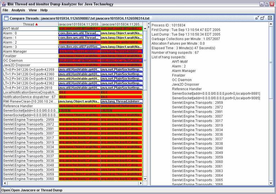The image size is (276, 194).
Task: Click the horizontal scrollbar right arrow
Action: pos(140,183)
